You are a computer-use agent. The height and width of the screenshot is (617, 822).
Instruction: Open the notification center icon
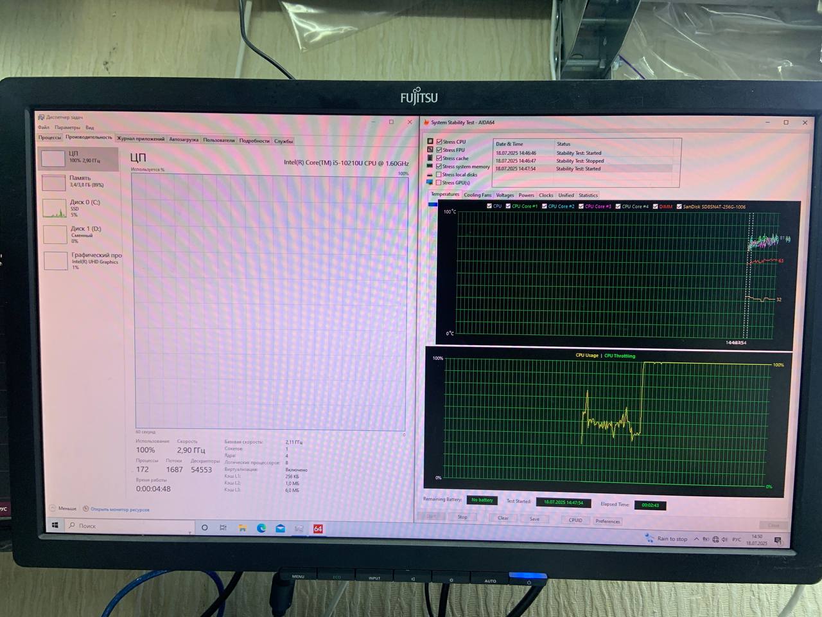pyautogui.click(x=778, y=541)
